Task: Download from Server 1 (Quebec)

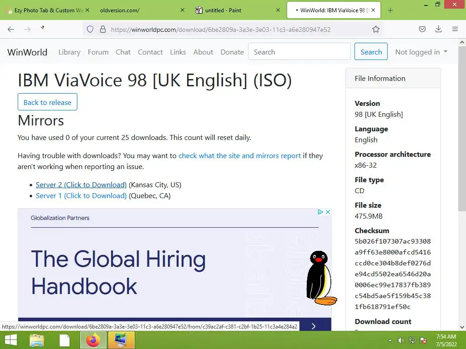Action: (x=81, y=195)
